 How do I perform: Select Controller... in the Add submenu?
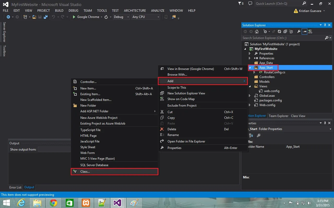[x=115, y=82]
